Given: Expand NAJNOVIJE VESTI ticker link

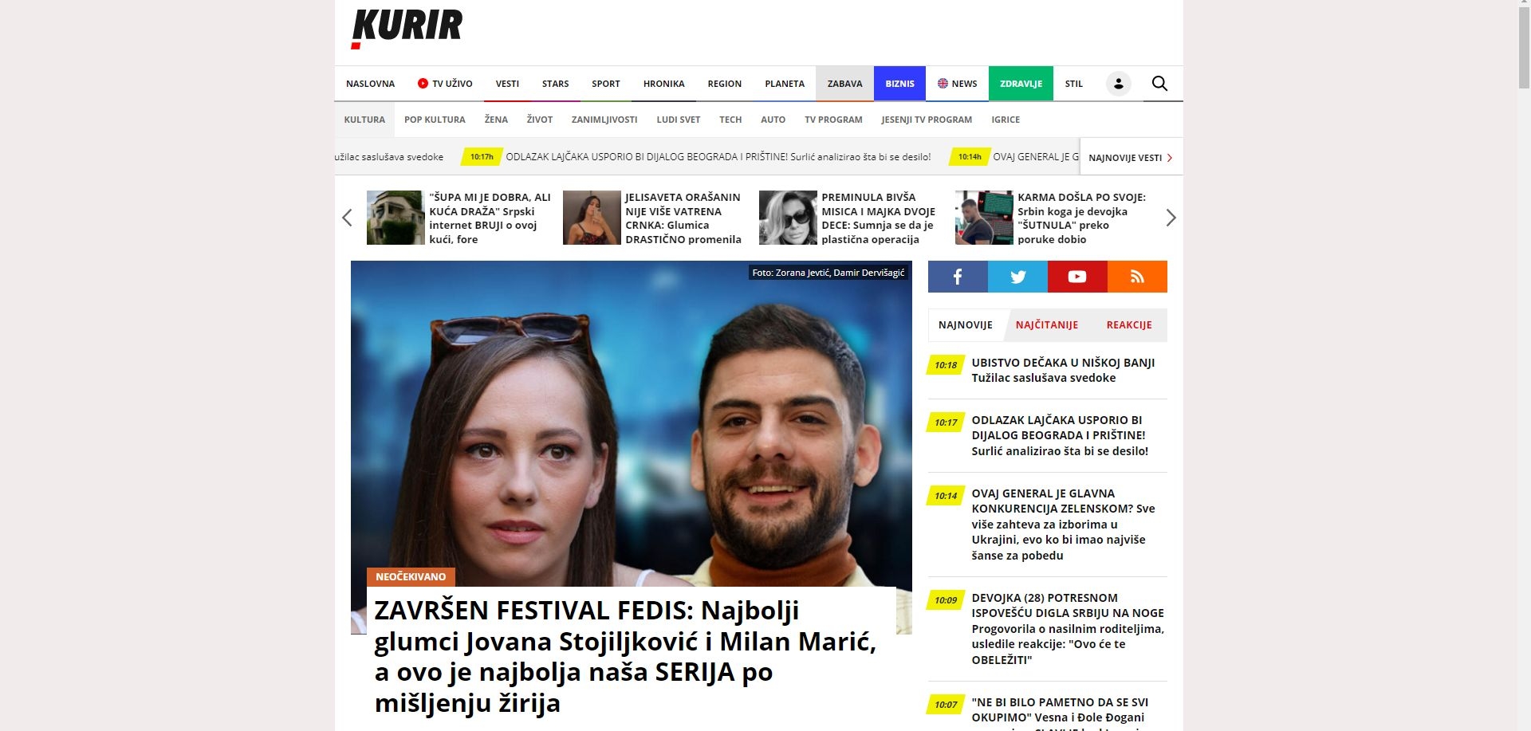Looking at the screenshot, I should (1131, 157).
